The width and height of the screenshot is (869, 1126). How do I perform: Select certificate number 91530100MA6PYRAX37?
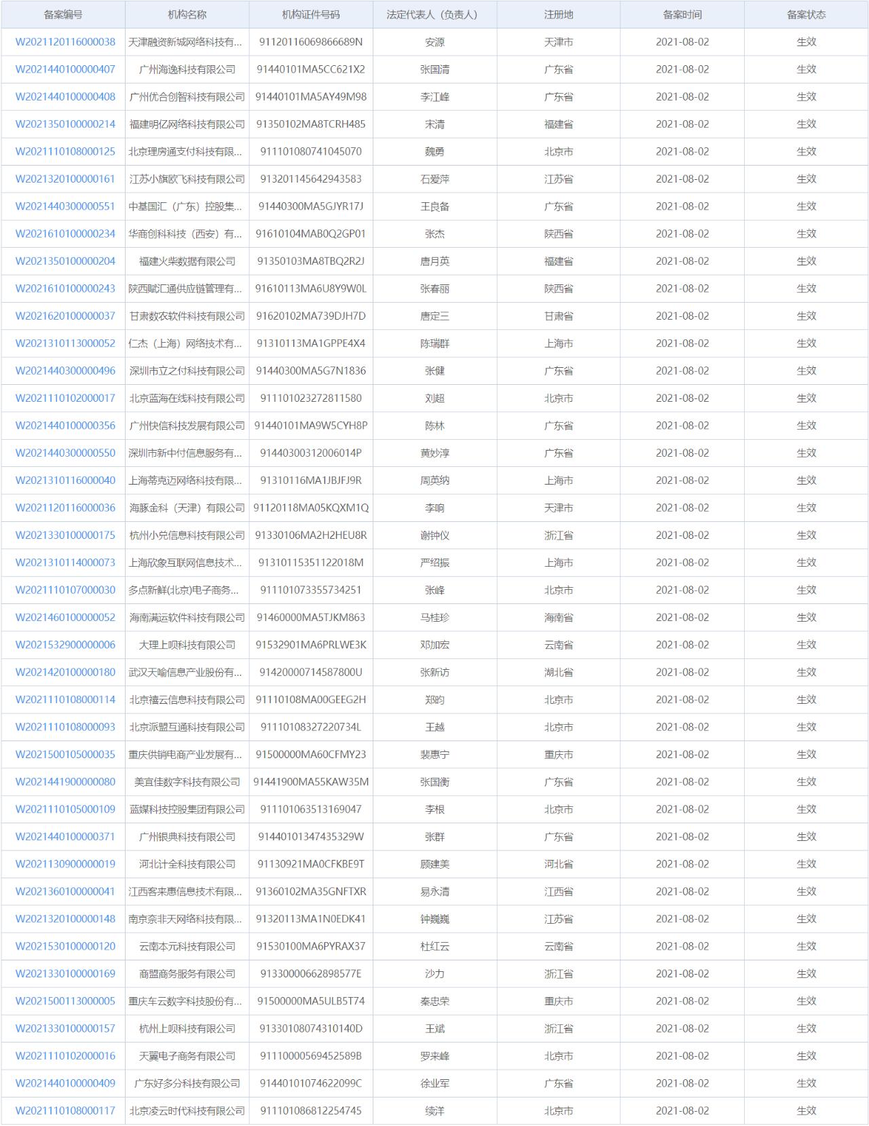pos(311,946)
